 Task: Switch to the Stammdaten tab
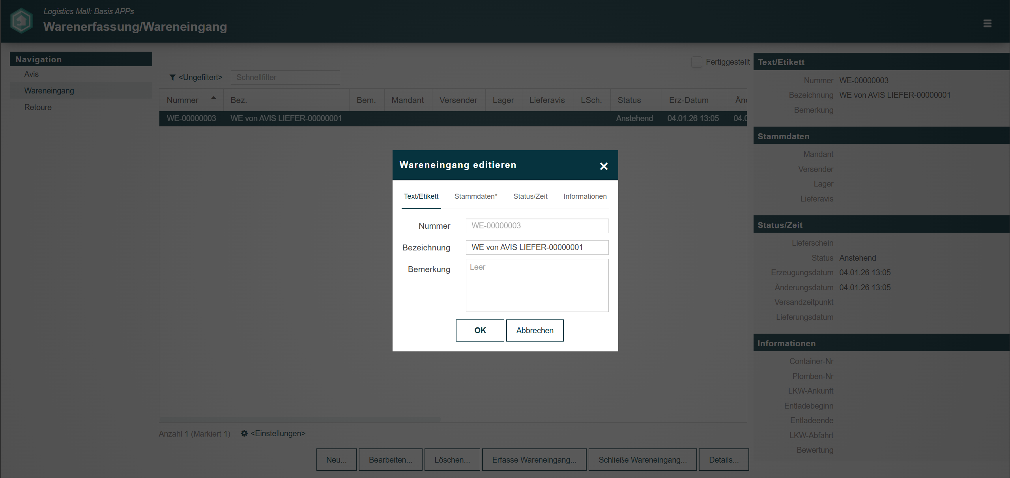point(475,196)
